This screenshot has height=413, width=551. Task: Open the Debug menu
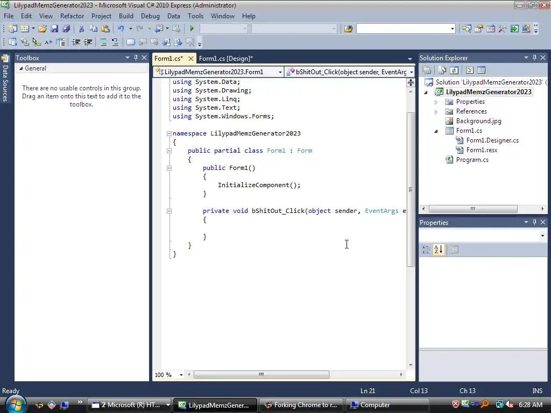[150, 16]
